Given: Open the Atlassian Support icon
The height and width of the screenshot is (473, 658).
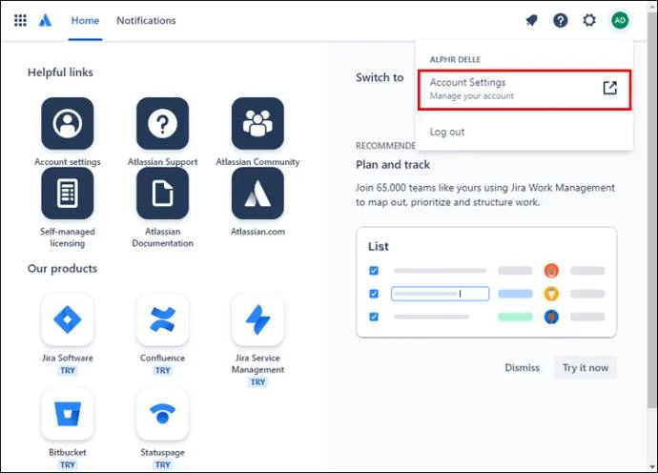Looking at the screenshot, I should click(162, 123).
